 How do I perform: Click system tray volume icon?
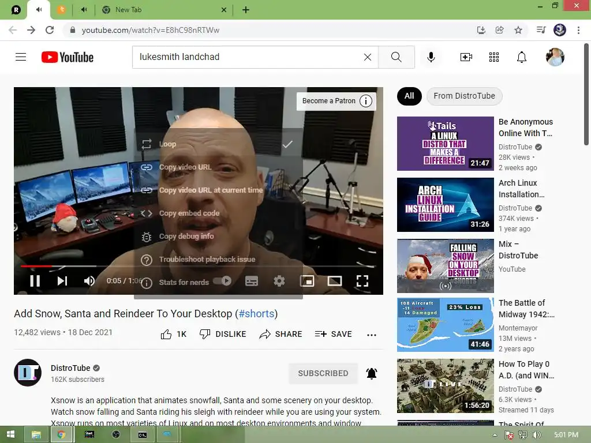[536, 435]
